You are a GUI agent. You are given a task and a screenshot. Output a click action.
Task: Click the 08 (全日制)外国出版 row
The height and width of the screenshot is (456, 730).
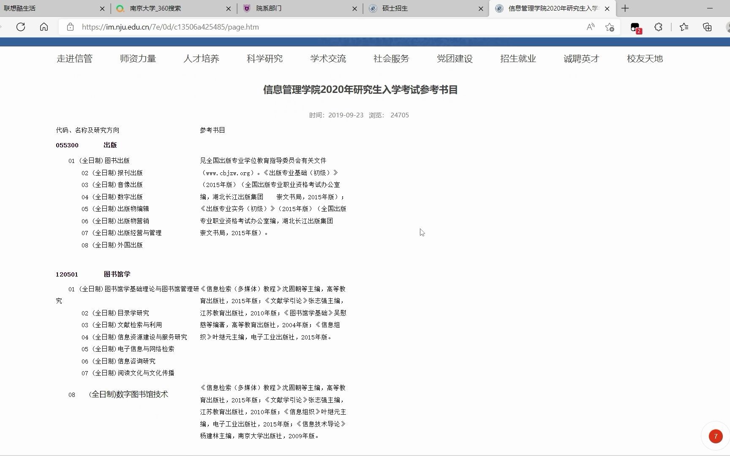tap(112, 245)
